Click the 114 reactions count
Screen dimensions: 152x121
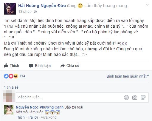point(22,76)
